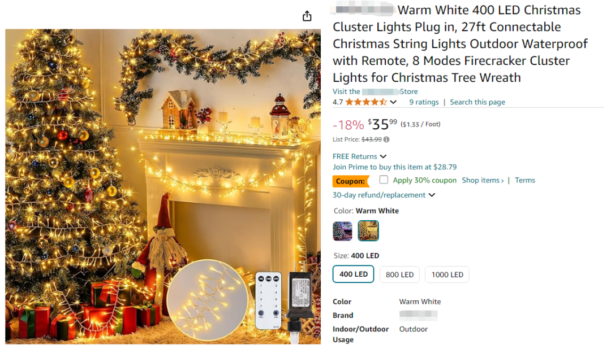This screenshot has height=349, width=611.
Task: Open the 9 ratings link
Action: tap(424, 102)
